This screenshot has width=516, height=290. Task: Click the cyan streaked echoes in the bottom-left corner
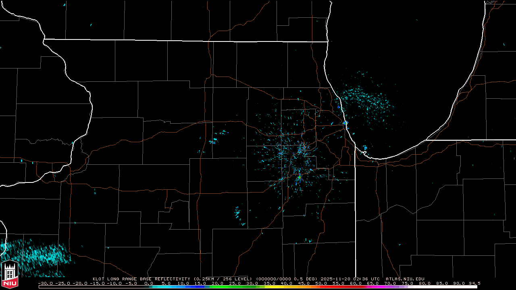point(32,256)
